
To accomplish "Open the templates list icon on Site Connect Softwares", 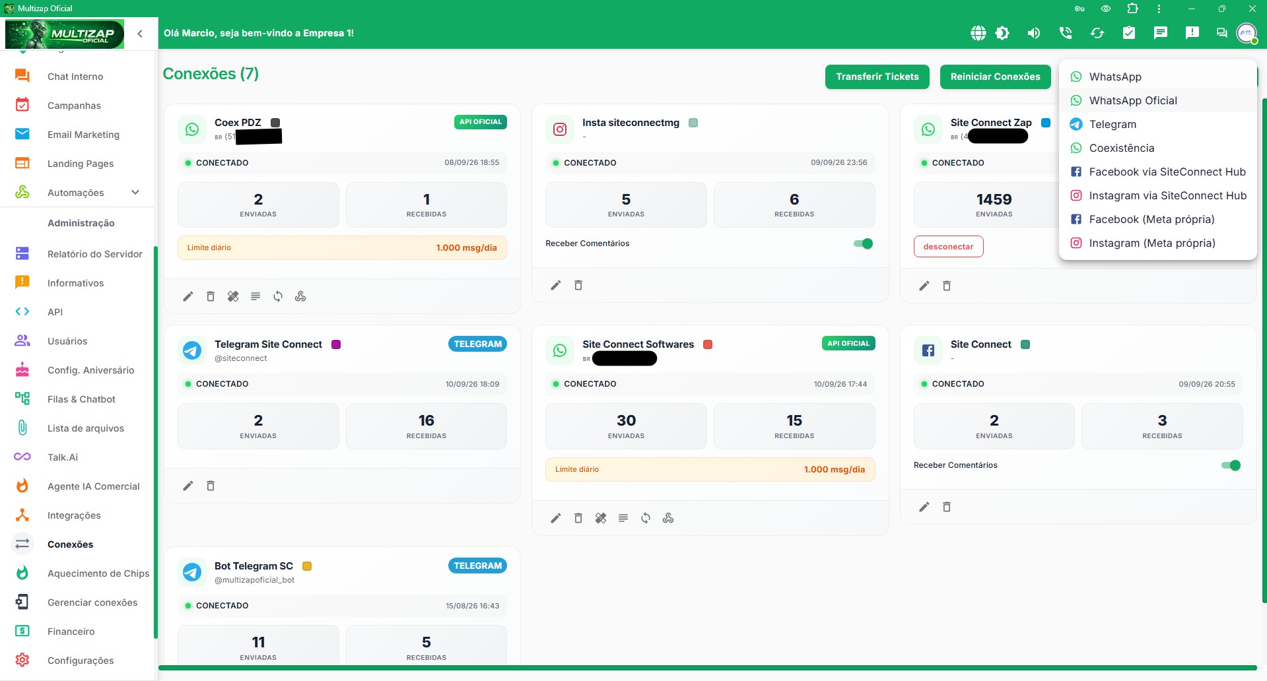I will point(623,518).
